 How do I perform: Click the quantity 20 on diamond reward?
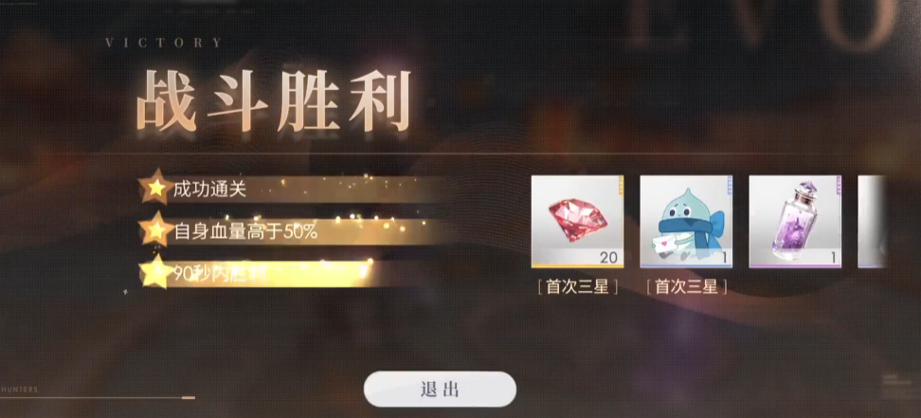pos(608,257)
